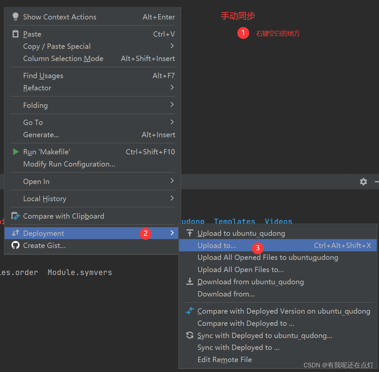Click the GitHub icon next to Create Gist
Viewport: 379px width, 372px height.
tap(16, 245)
